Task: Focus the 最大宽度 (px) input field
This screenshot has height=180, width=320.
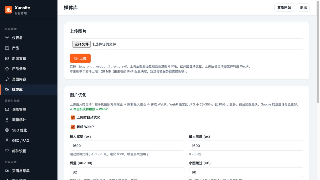Action: 127,146
